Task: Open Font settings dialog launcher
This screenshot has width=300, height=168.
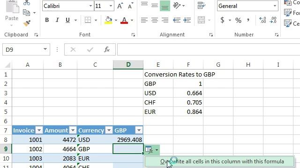Action: tap(133, 35)
